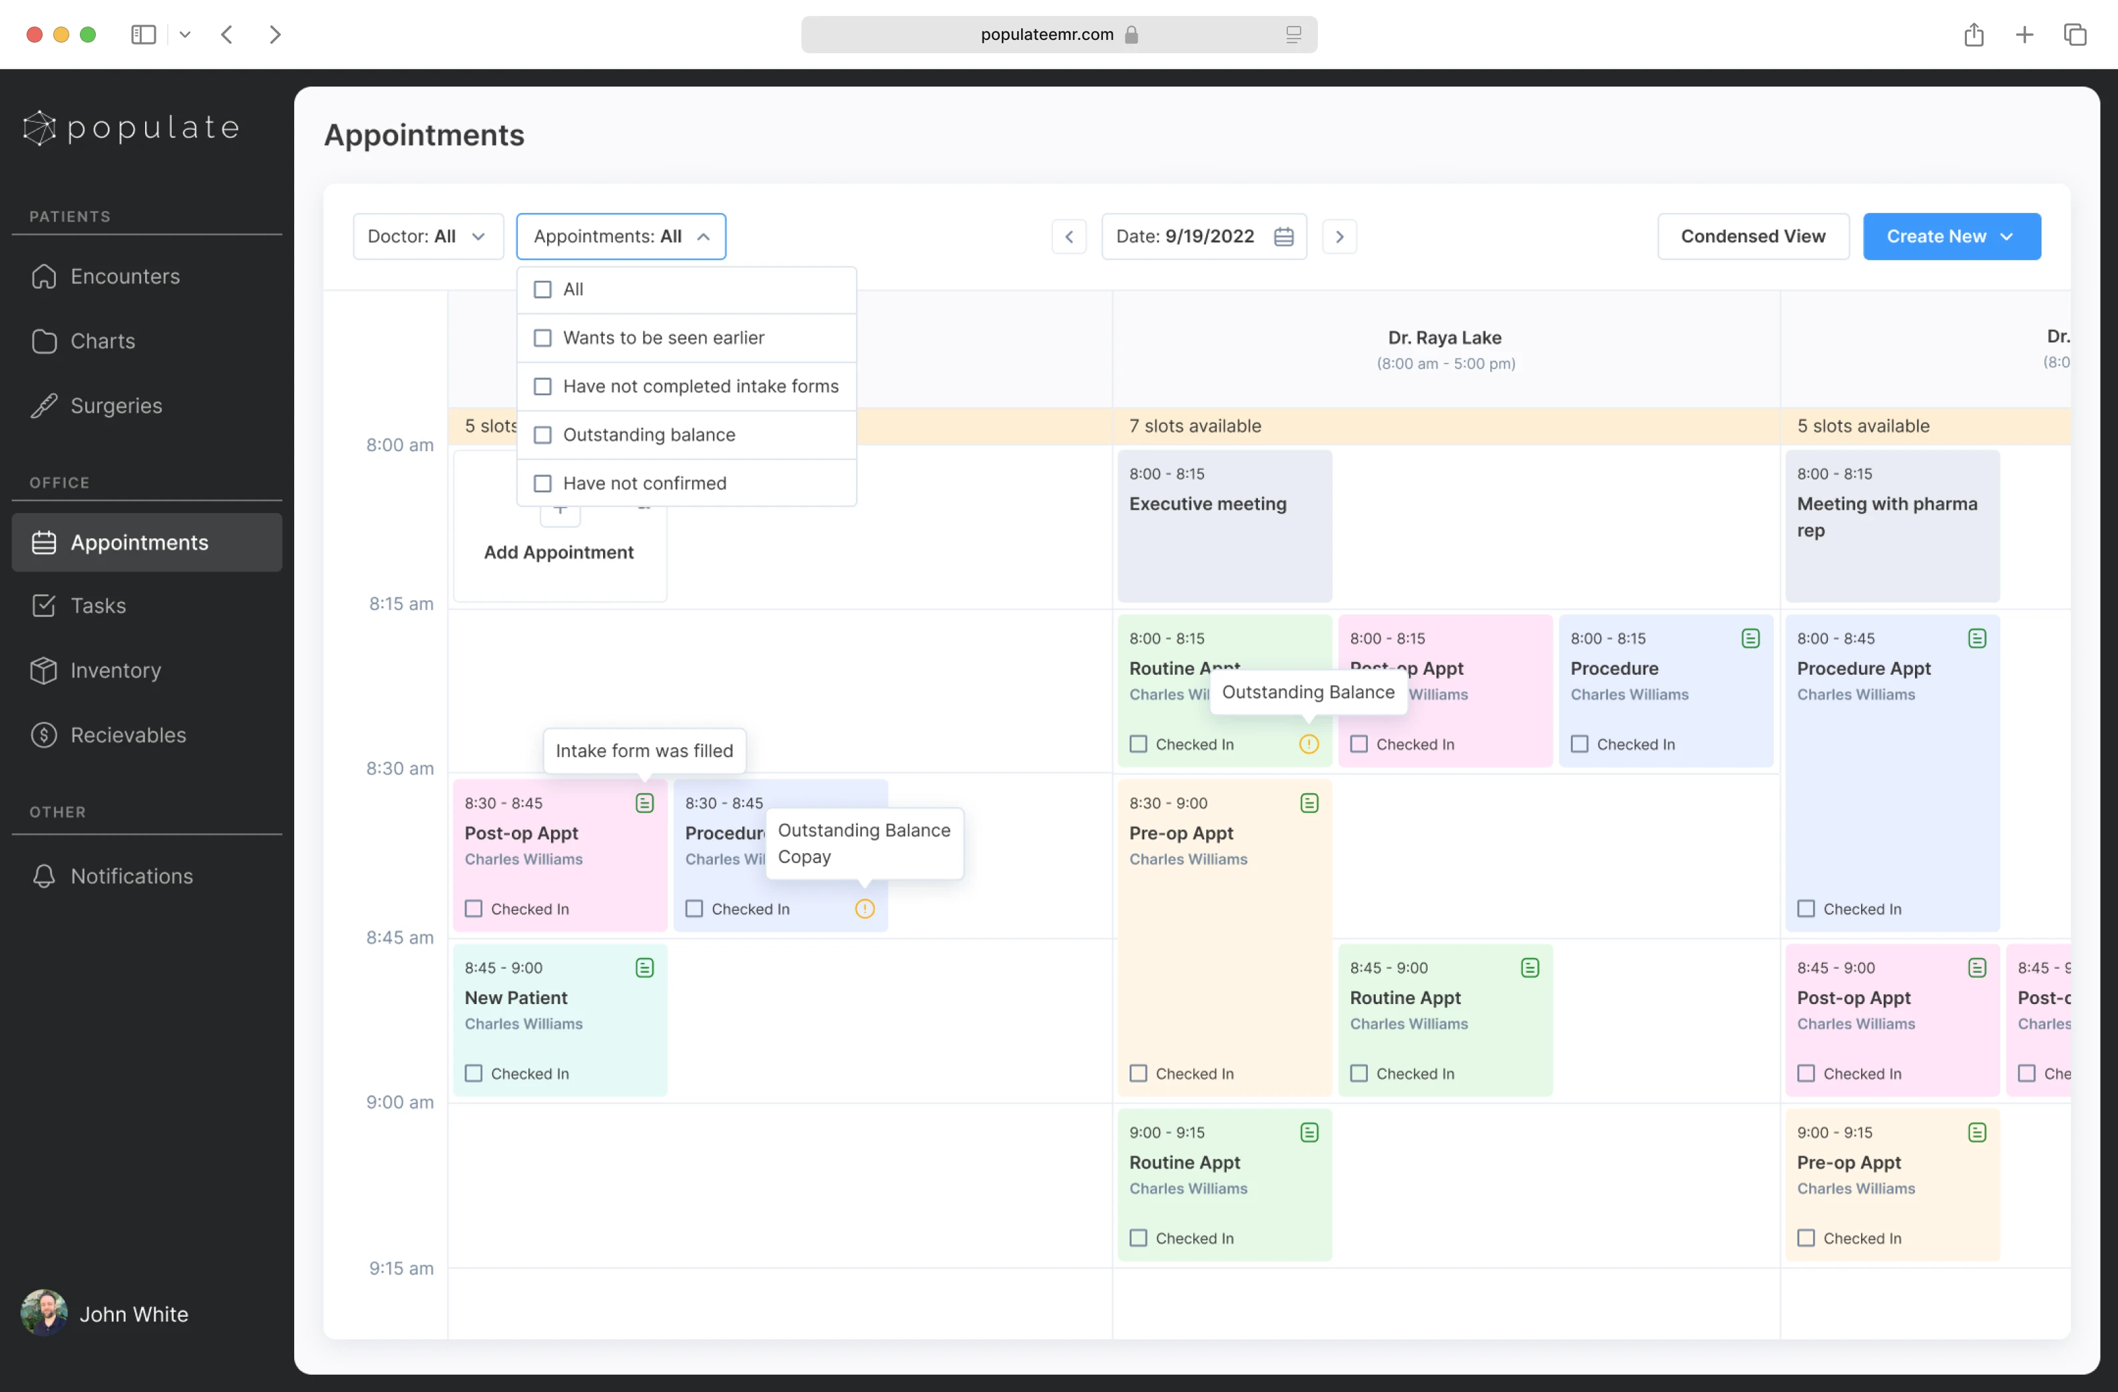Click intake form icon on New Patient appointment
Screen dimensions: 2118x1392
click(x=644, y=967)
